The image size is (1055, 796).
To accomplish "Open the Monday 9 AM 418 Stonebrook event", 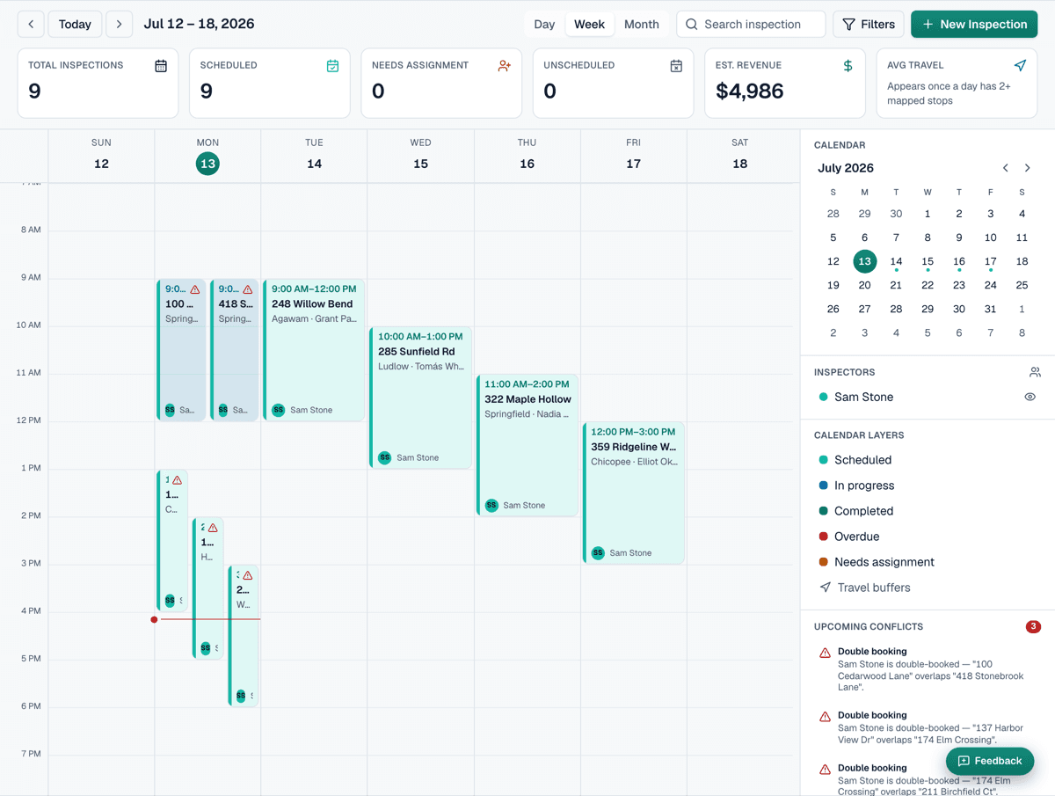I will pyautogui.click(x=234, y=350).
